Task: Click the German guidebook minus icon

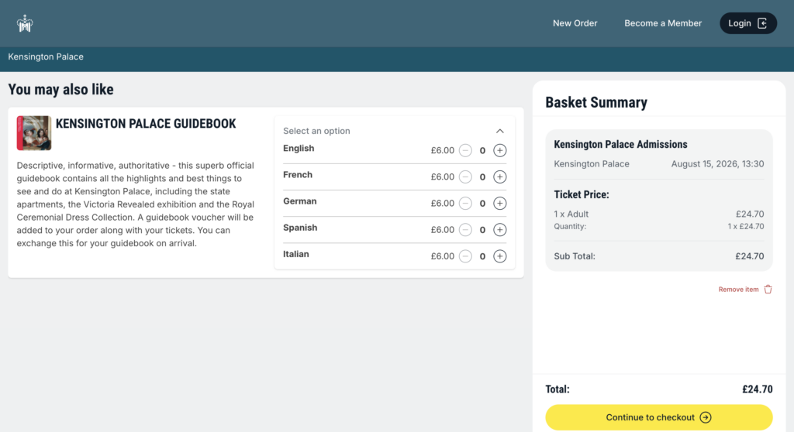Action: pyautogui.click(x=465, y=203)
